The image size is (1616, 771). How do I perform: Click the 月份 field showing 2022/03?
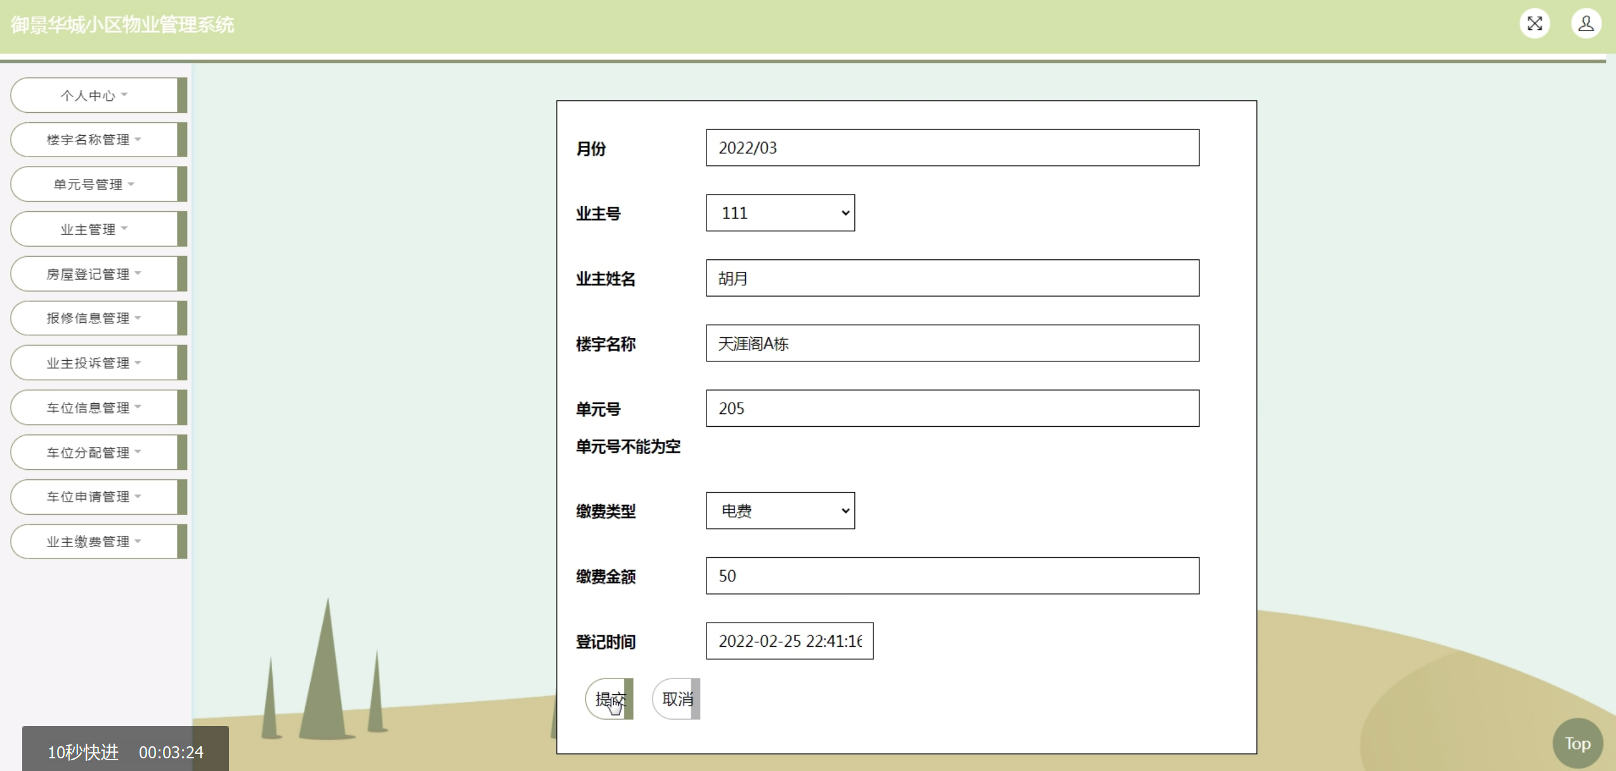tap(952, 148)
